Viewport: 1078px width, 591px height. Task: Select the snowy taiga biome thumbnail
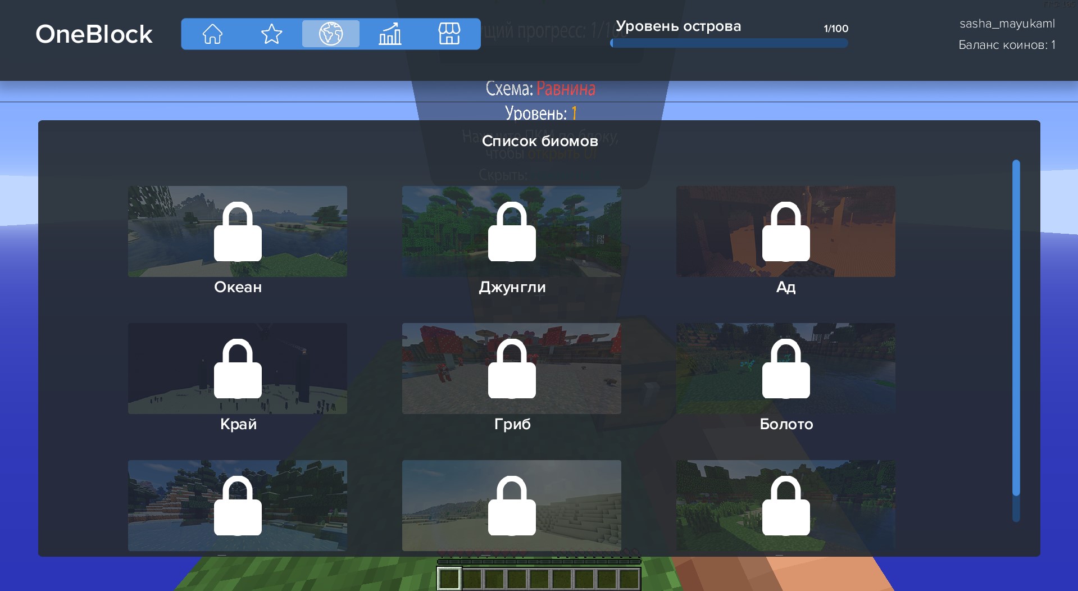click(169, 506)
